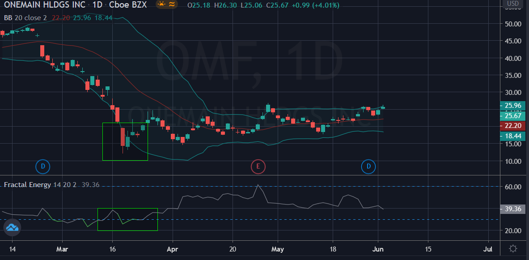This screenshot has width=529, height=260.
Task: Click the 30.00 price axis level
Action: (x=513, y=92)
